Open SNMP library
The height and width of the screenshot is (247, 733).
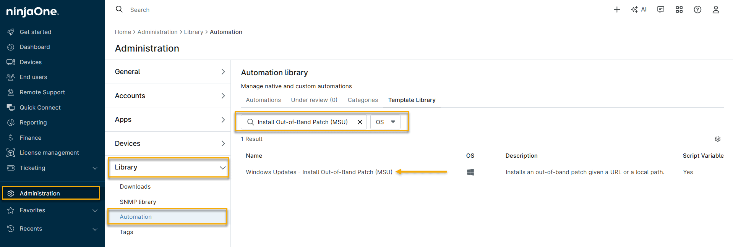[x=138, y=202]
